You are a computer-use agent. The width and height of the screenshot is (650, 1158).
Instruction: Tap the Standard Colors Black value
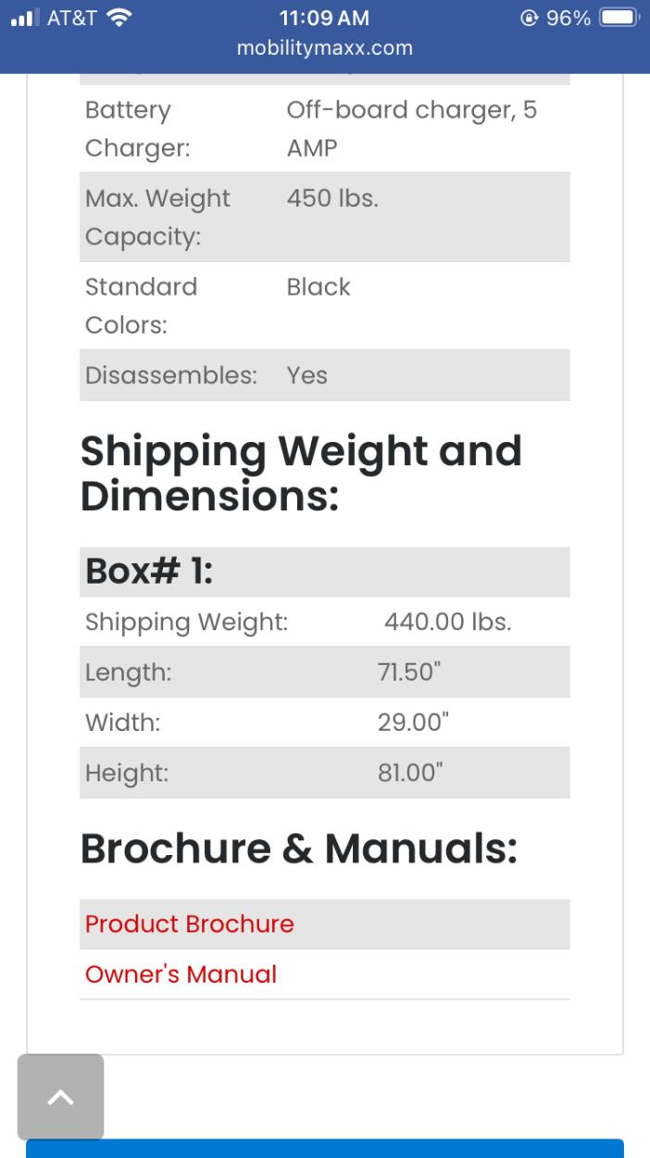(319, 287)
